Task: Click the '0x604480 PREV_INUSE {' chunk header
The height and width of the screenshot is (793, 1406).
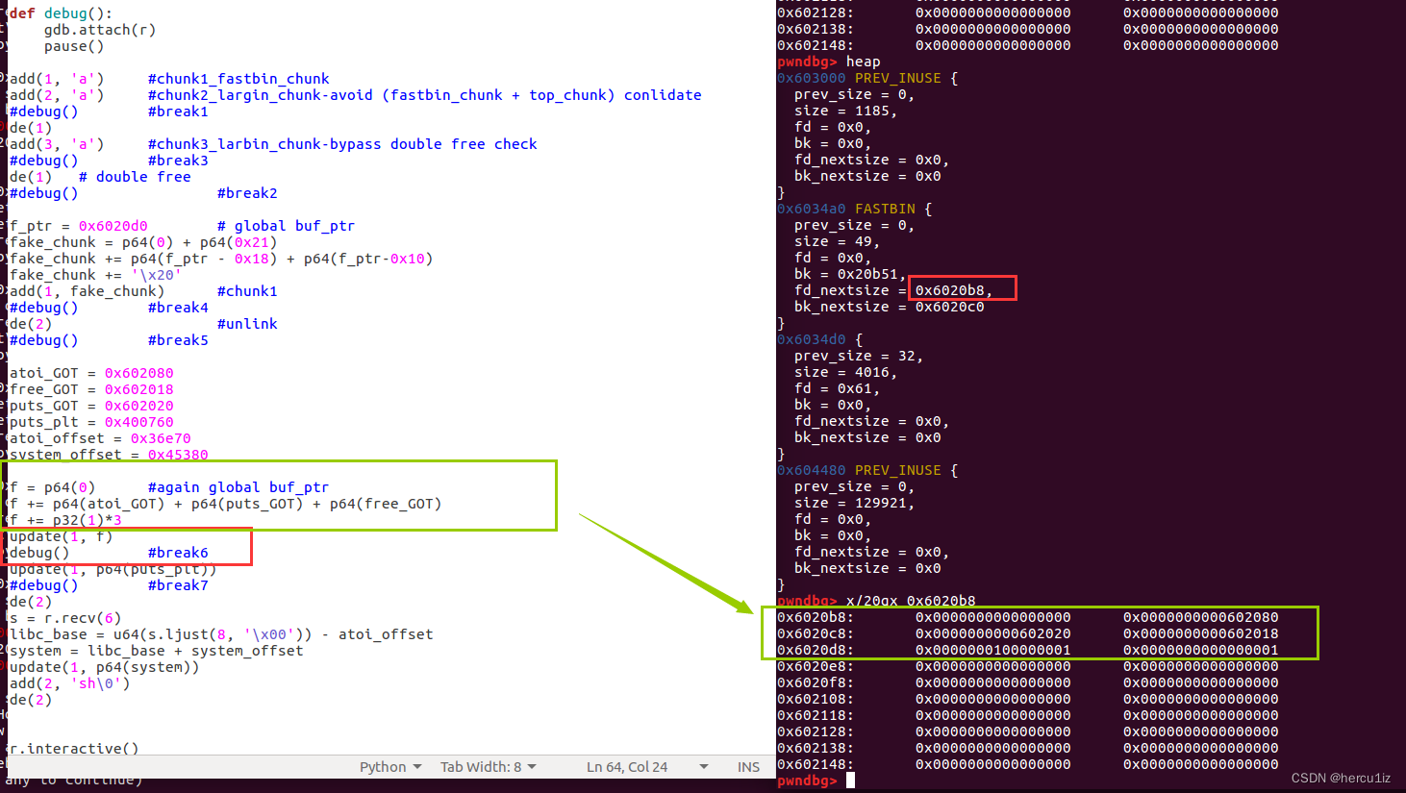Action: [x=867, y=470]
